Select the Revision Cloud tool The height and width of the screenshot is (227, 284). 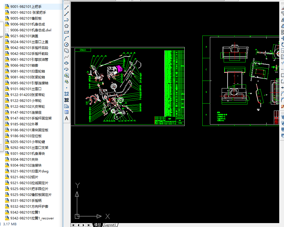tap(67, 51)
